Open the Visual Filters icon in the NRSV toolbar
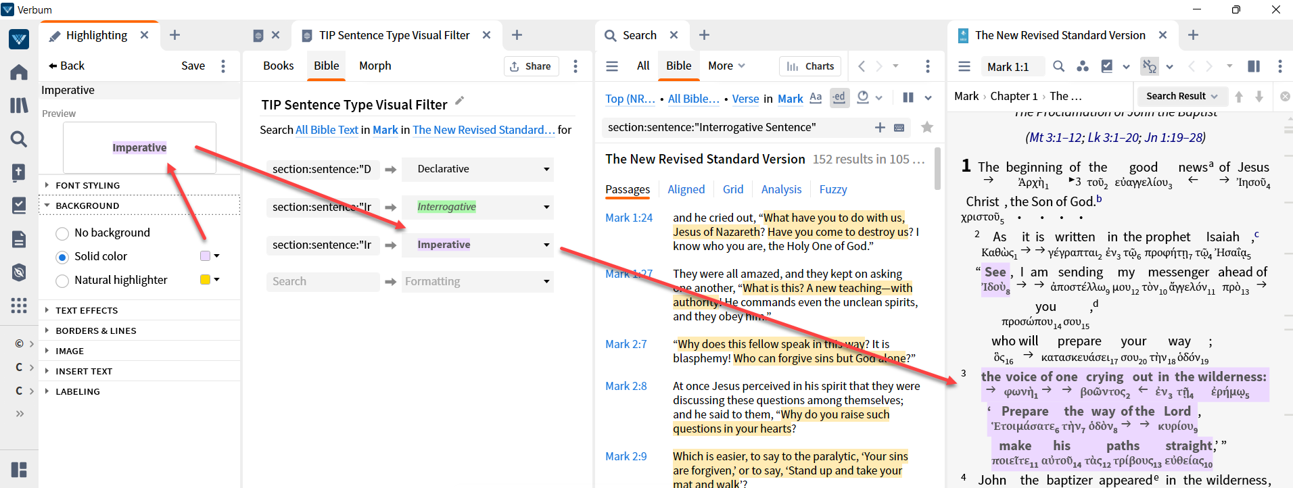 click(x=1083, y=66)
